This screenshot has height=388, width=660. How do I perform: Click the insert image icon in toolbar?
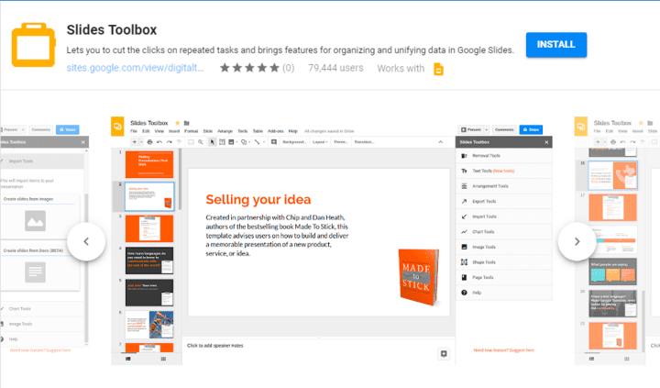click(x=231, y=142)
